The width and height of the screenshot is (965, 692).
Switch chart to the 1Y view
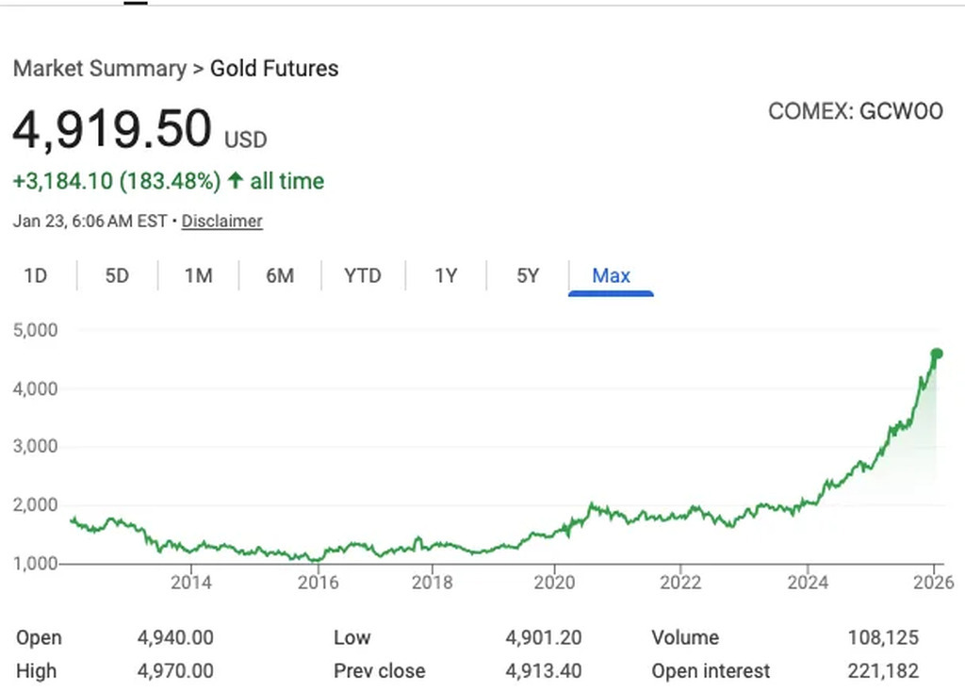(446, 276)
